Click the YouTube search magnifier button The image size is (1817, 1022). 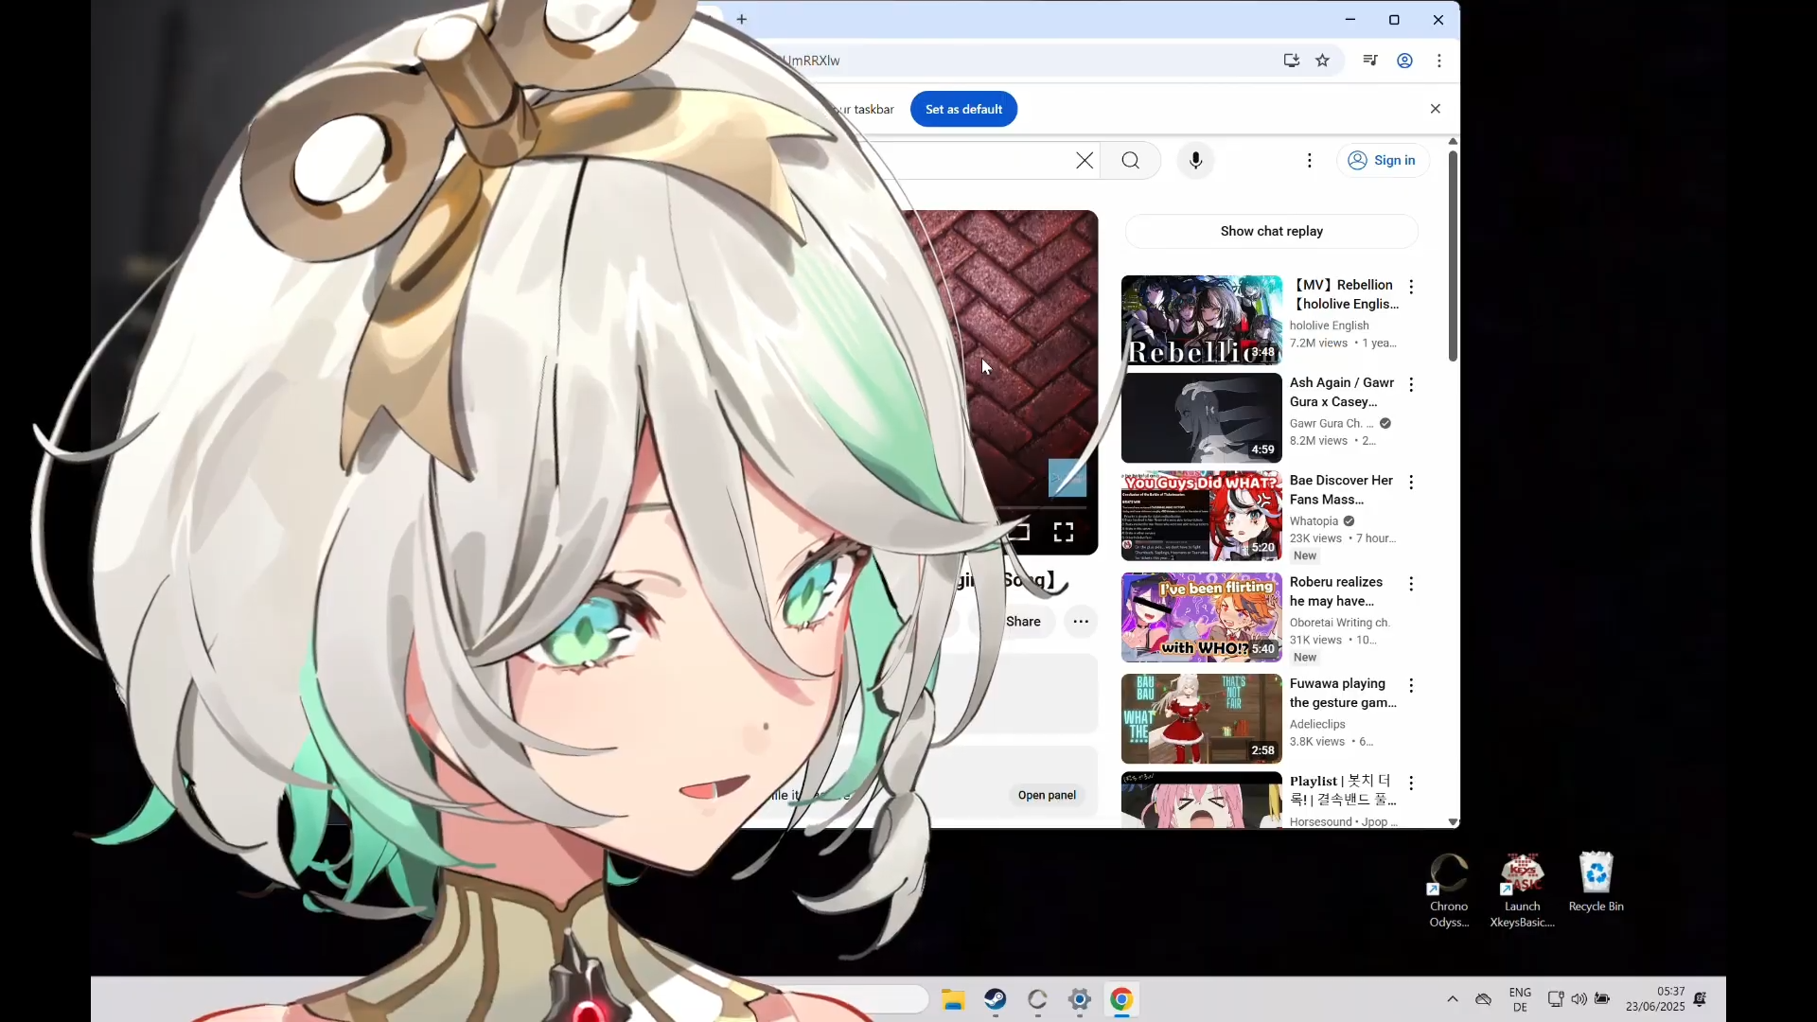[x=1130, y=161]
